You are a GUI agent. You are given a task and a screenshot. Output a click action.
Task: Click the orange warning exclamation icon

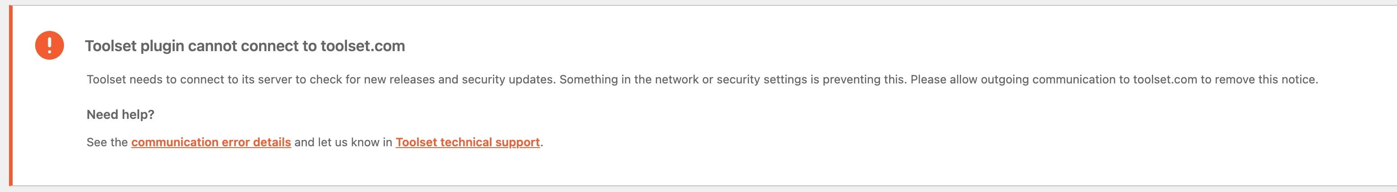[x=50, y=45]
